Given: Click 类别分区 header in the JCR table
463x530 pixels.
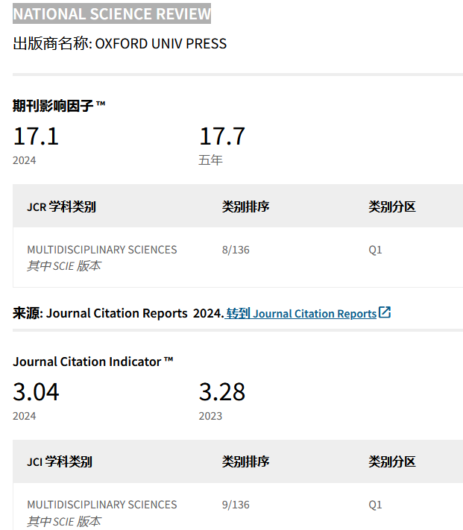Looking at the screenshot, I should (391, 206).
